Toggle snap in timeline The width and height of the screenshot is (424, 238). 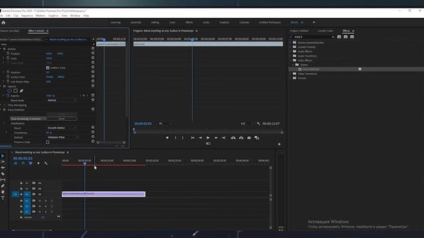[23, 163]
